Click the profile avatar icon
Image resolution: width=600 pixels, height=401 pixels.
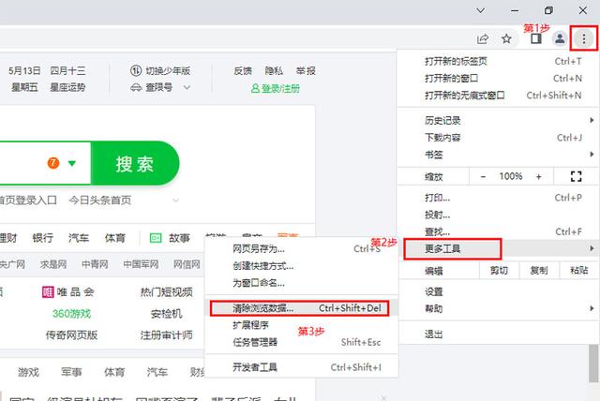[560, 38]
